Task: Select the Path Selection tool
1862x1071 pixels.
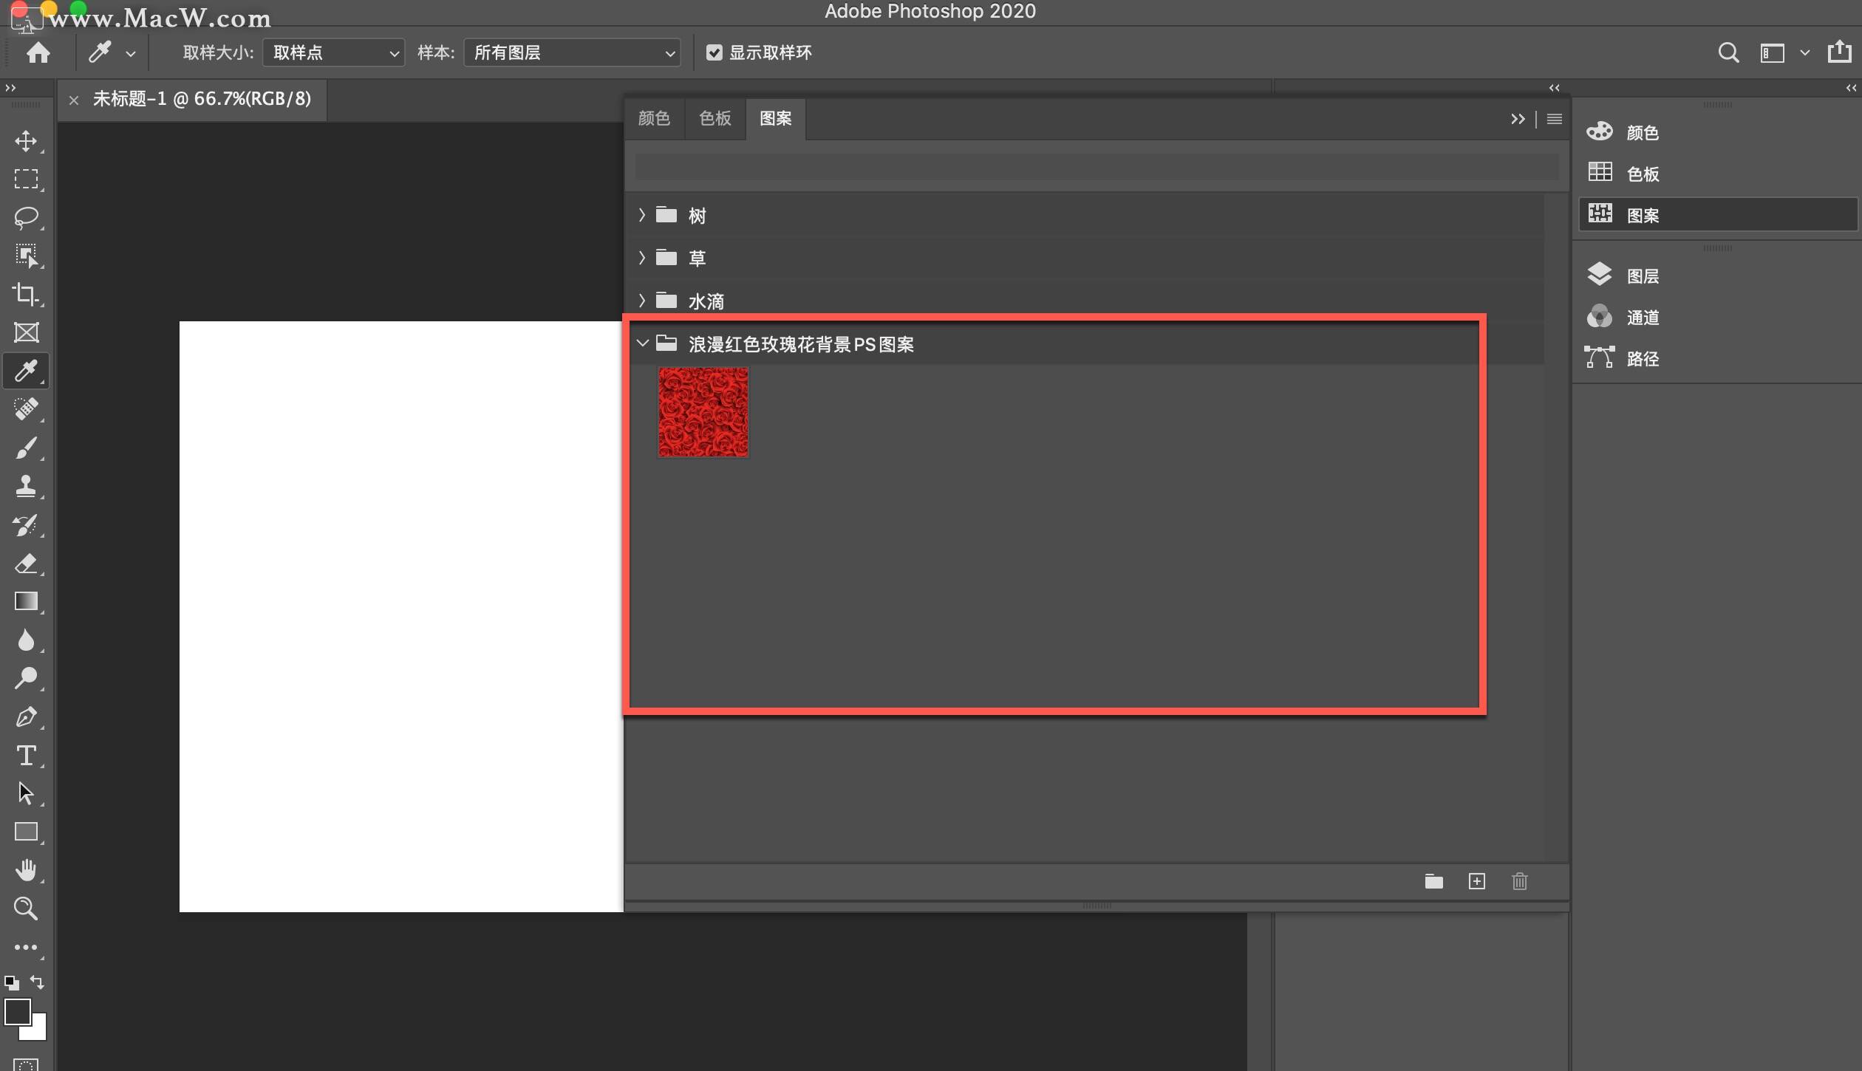Action: coord(26,793)
